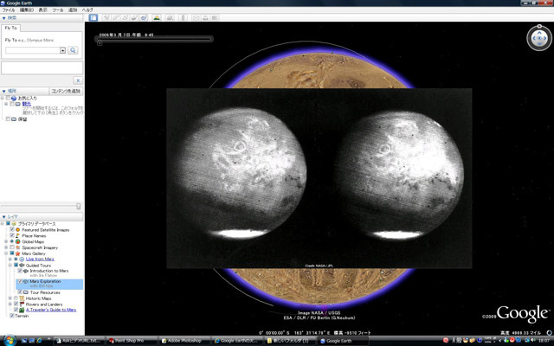The image size is (554, 346).
Task: Show the ruler tool
Action: coord(183,17)
